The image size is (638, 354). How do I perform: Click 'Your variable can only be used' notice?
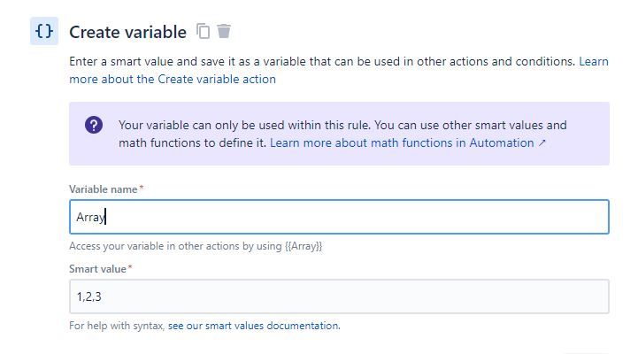tap(342, 134)
